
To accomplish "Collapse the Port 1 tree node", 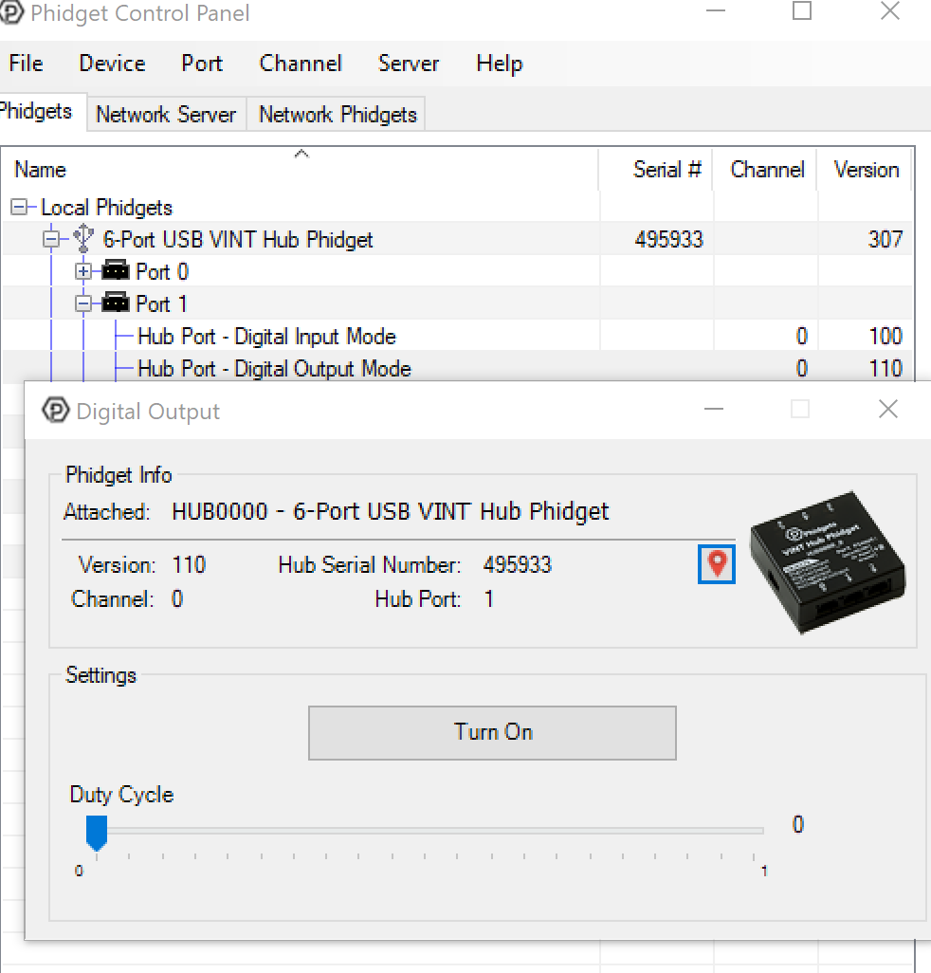I will (x=83, y=303).
